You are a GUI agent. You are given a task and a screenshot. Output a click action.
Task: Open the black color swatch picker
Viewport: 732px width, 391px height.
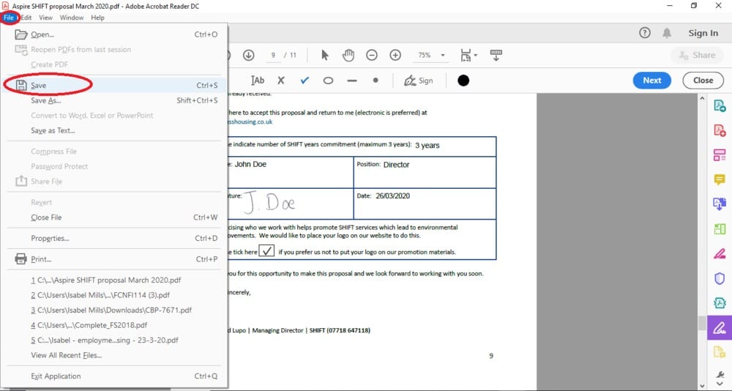(463, 81)
